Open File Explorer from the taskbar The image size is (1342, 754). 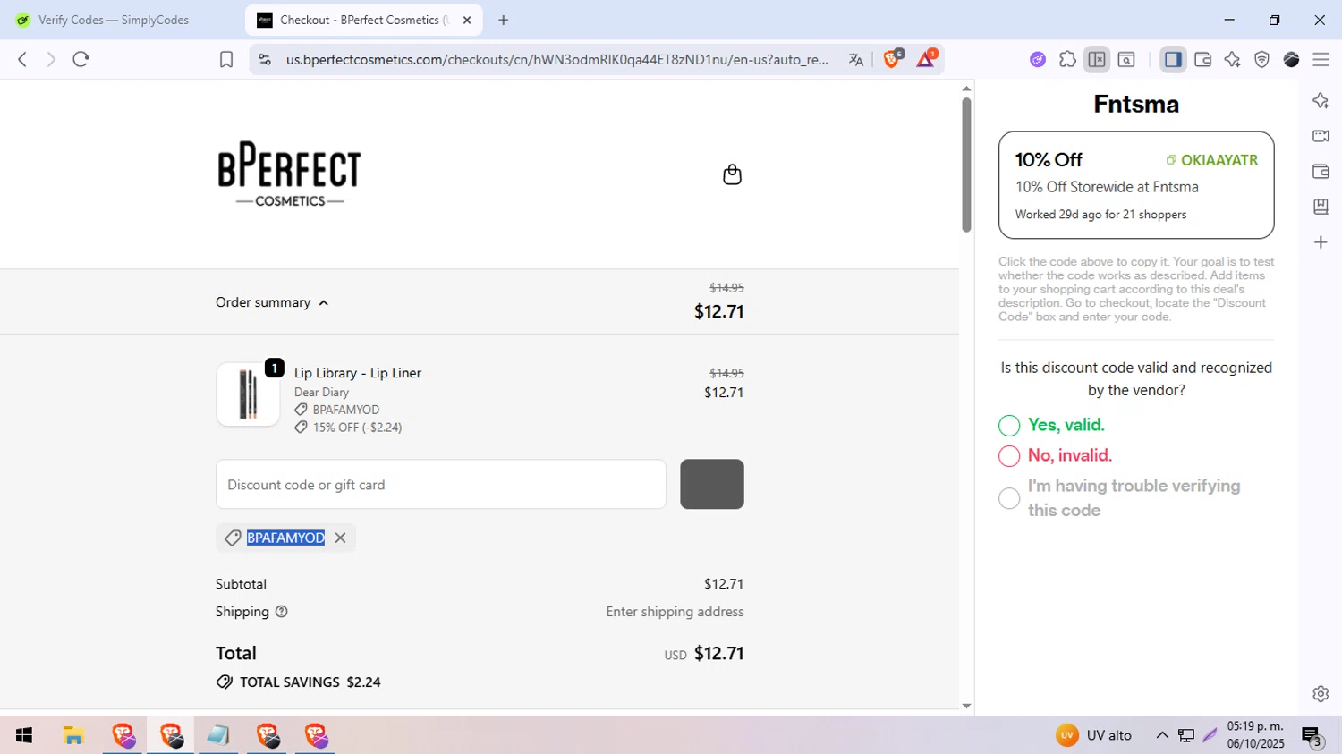73,735
